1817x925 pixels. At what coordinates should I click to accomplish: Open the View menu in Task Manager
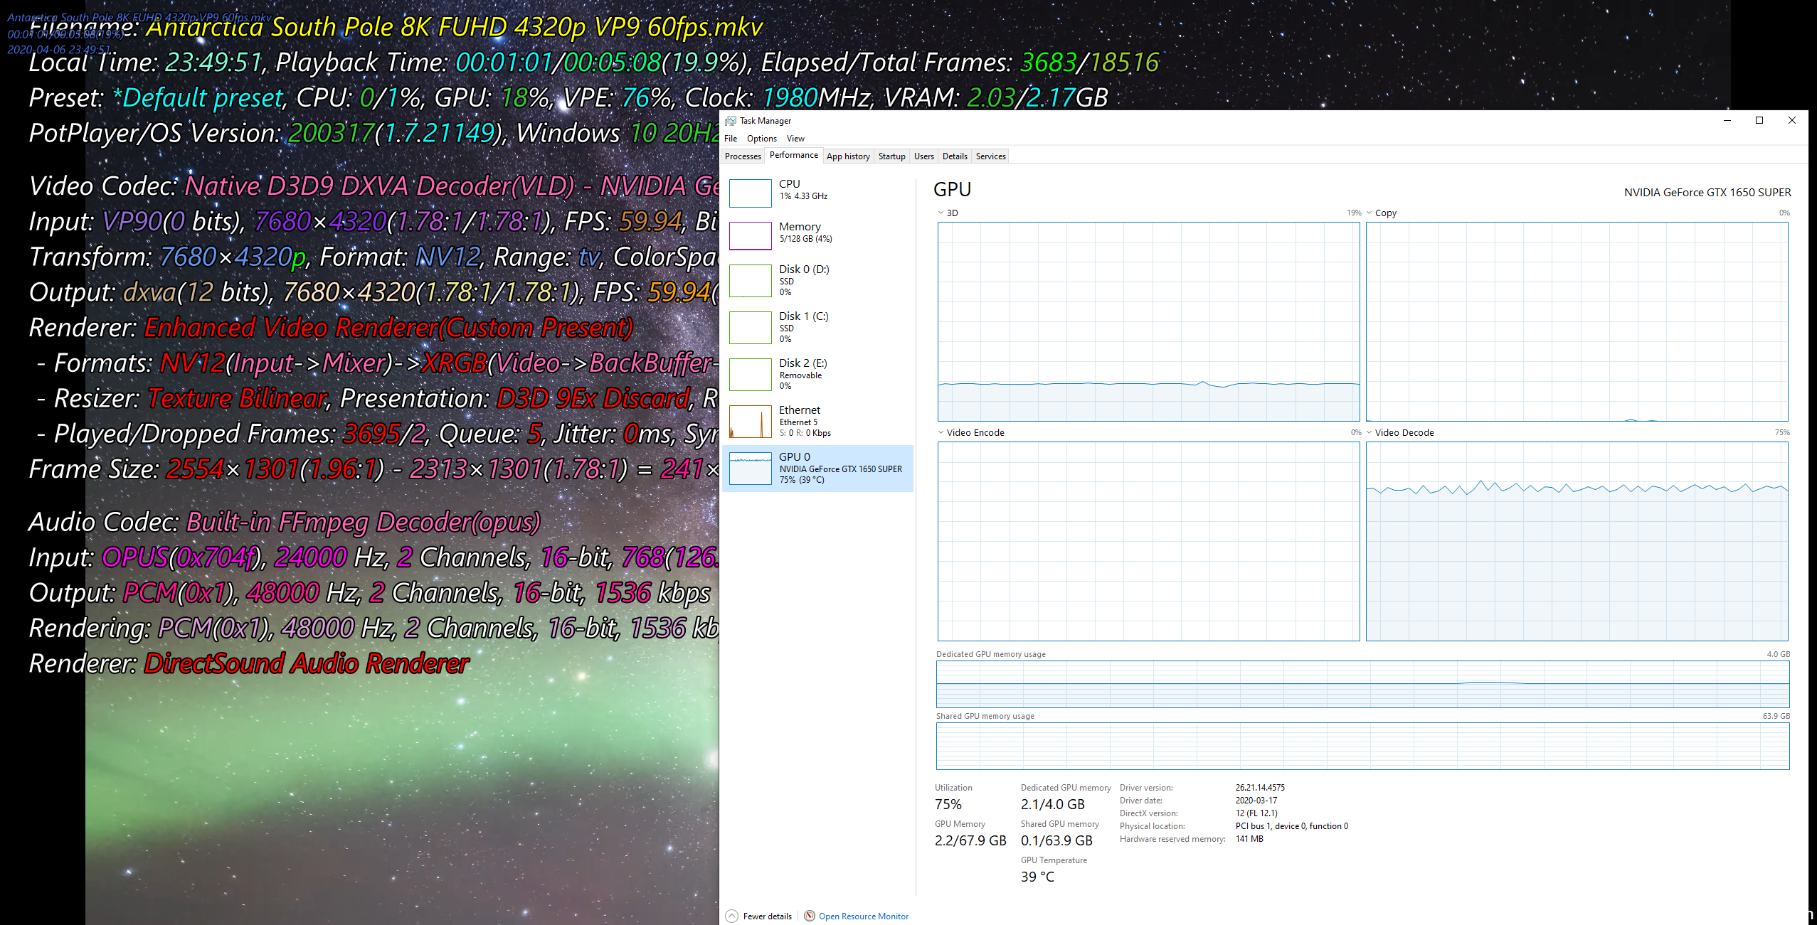coord(795,139)
